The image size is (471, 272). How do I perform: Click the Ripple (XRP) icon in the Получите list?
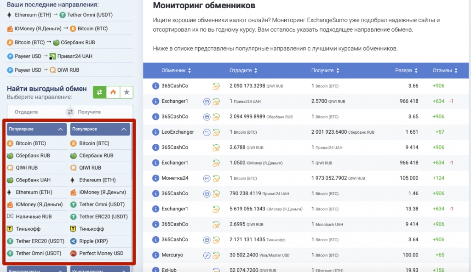tap(73, 241)
